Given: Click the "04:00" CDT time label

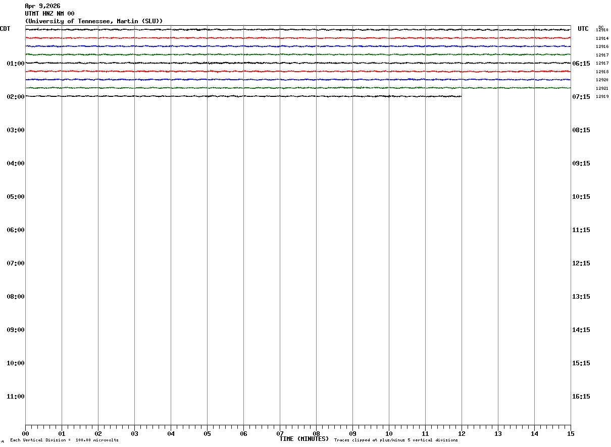Looking at the screenshot, I should coord(16,163).
